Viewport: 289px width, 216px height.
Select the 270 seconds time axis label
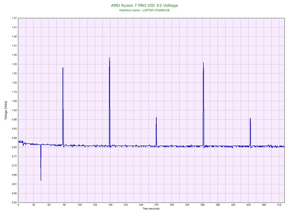coord(156,205)
